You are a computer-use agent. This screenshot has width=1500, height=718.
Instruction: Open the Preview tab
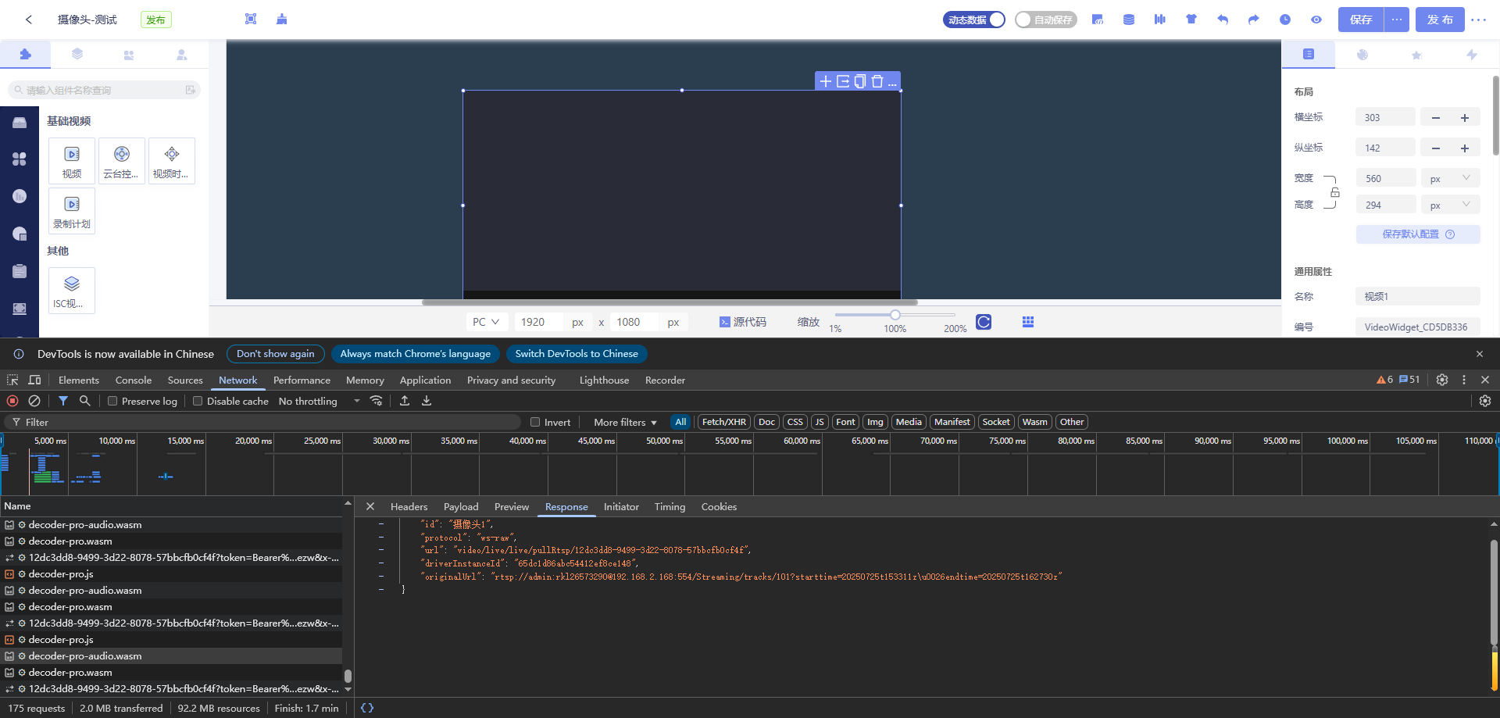coord(512,507)
